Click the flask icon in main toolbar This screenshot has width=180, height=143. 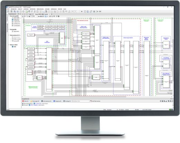(69, 11)
